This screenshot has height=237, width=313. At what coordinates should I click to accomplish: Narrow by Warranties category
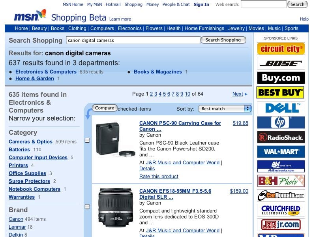point(22,197)
